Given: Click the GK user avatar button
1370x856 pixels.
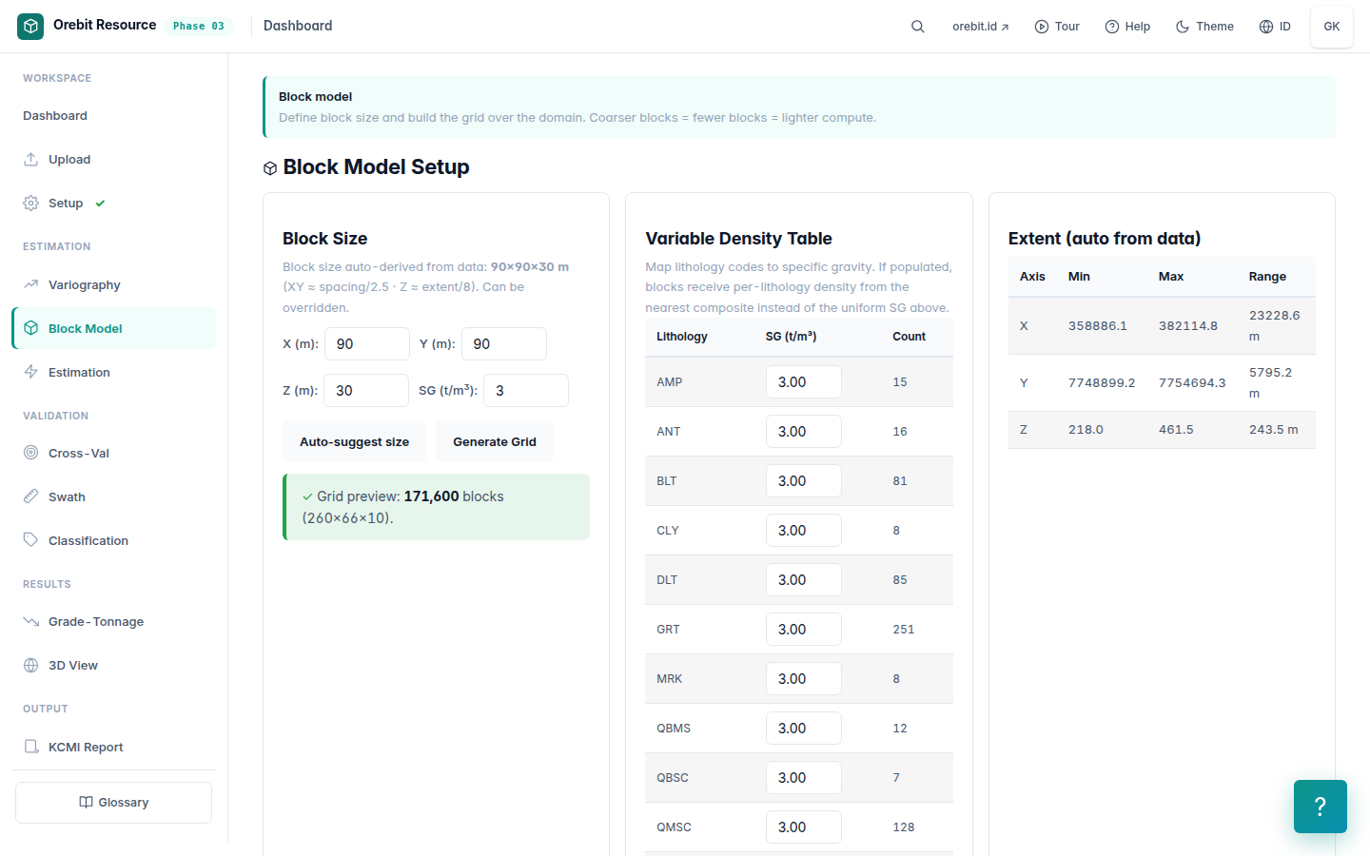Looking at the screenshot, I should (1332, 27).
